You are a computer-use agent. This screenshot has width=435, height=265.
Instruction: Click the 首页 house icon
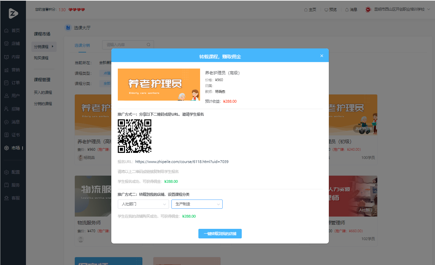pyautogui.click(x=6, y=31)
